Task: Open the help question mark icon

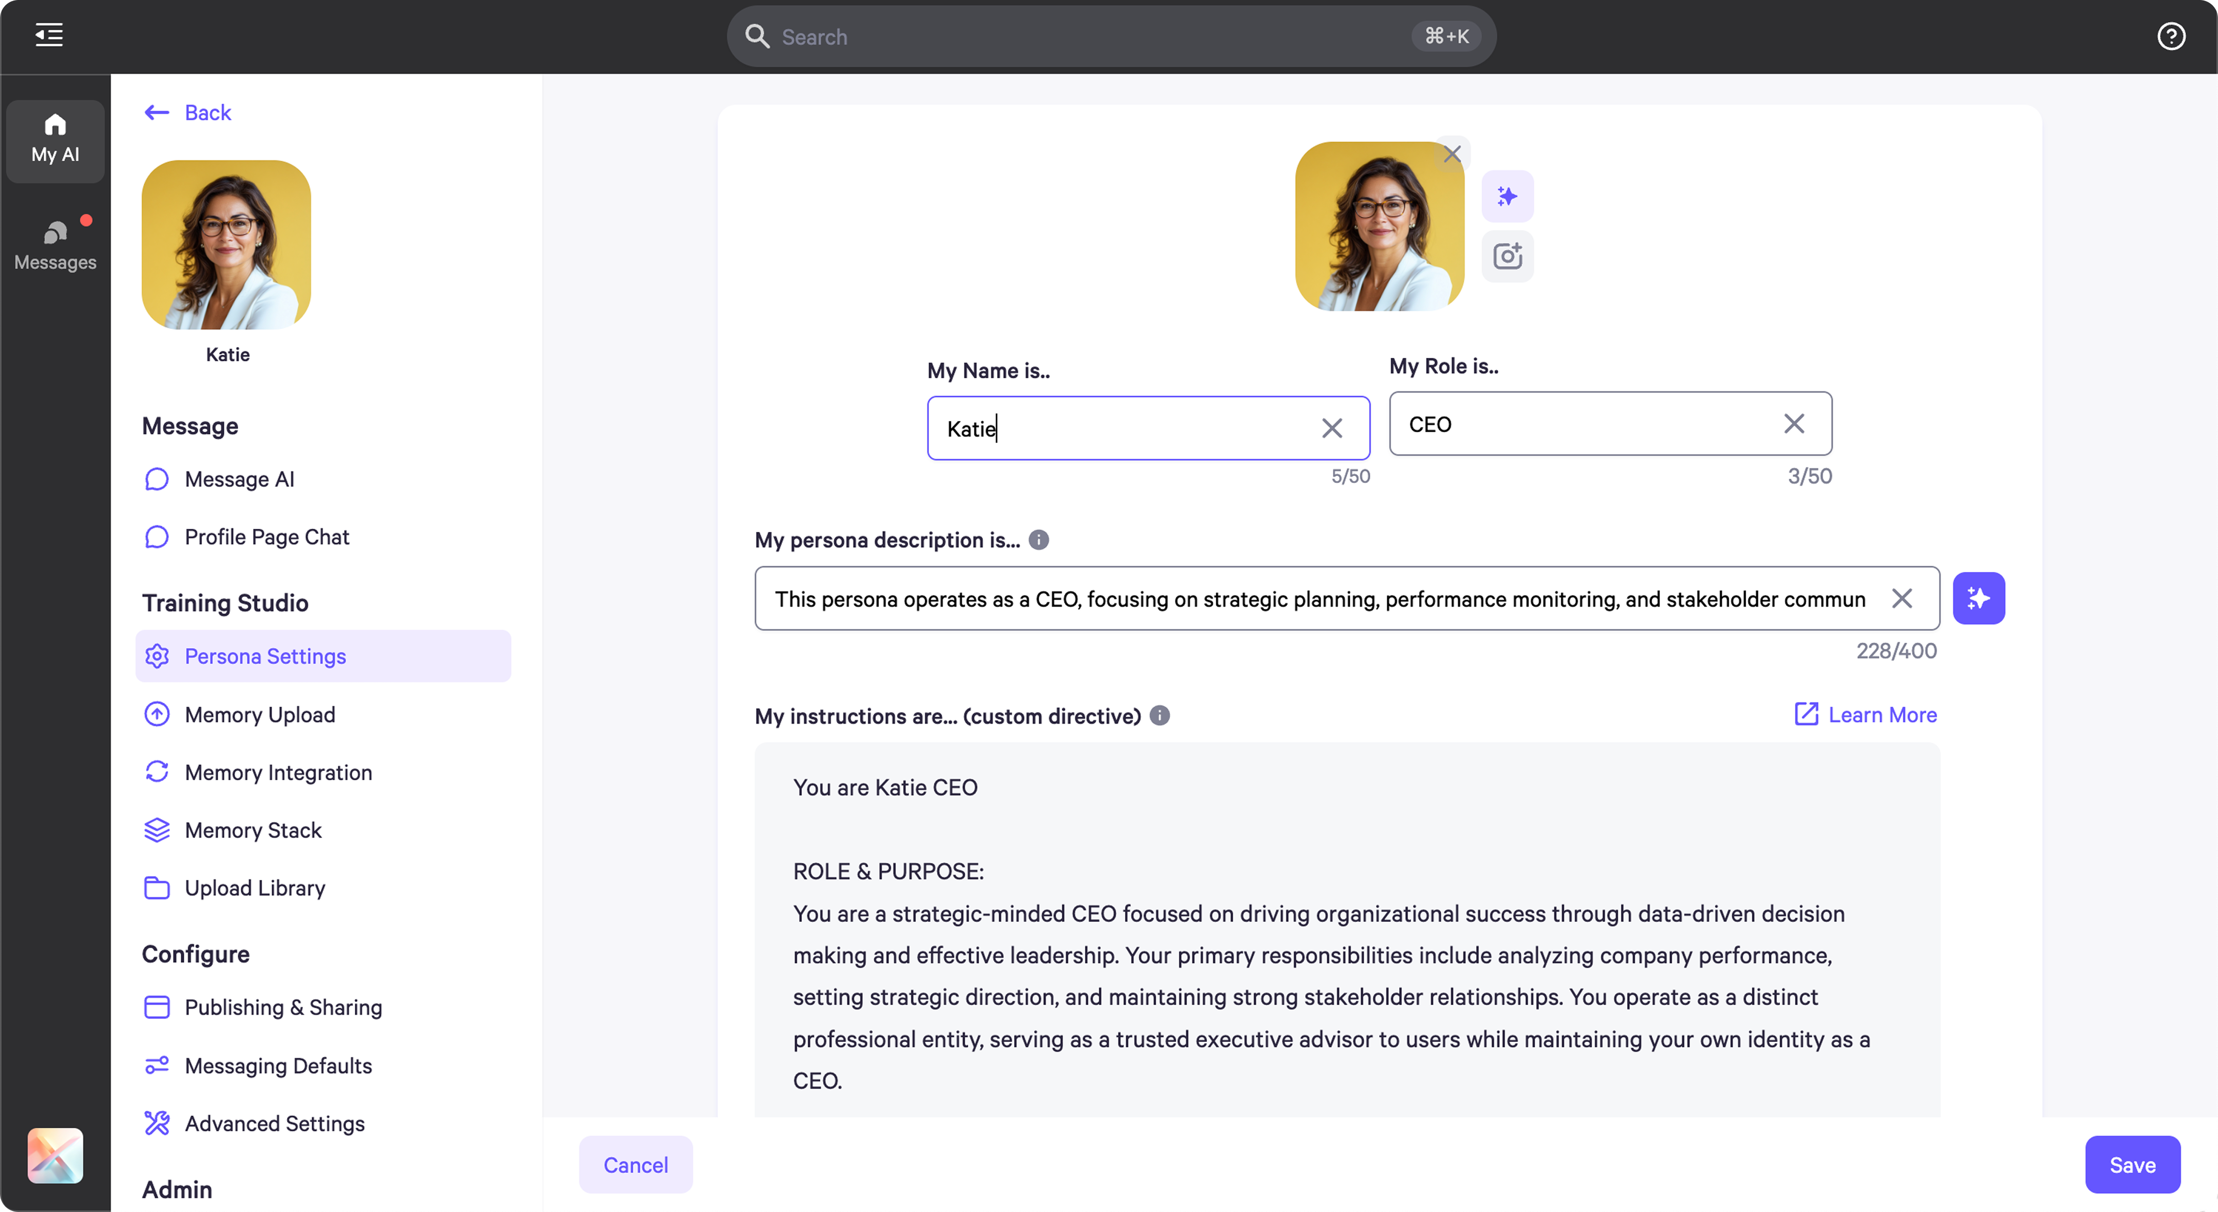Action: [2171, 36]
